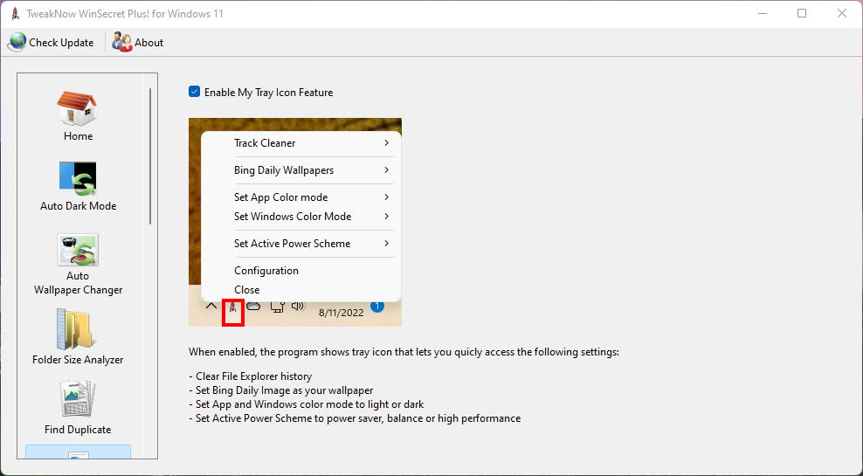Maximize the TweakNow WinSecret window

click(x=802, y=13)
